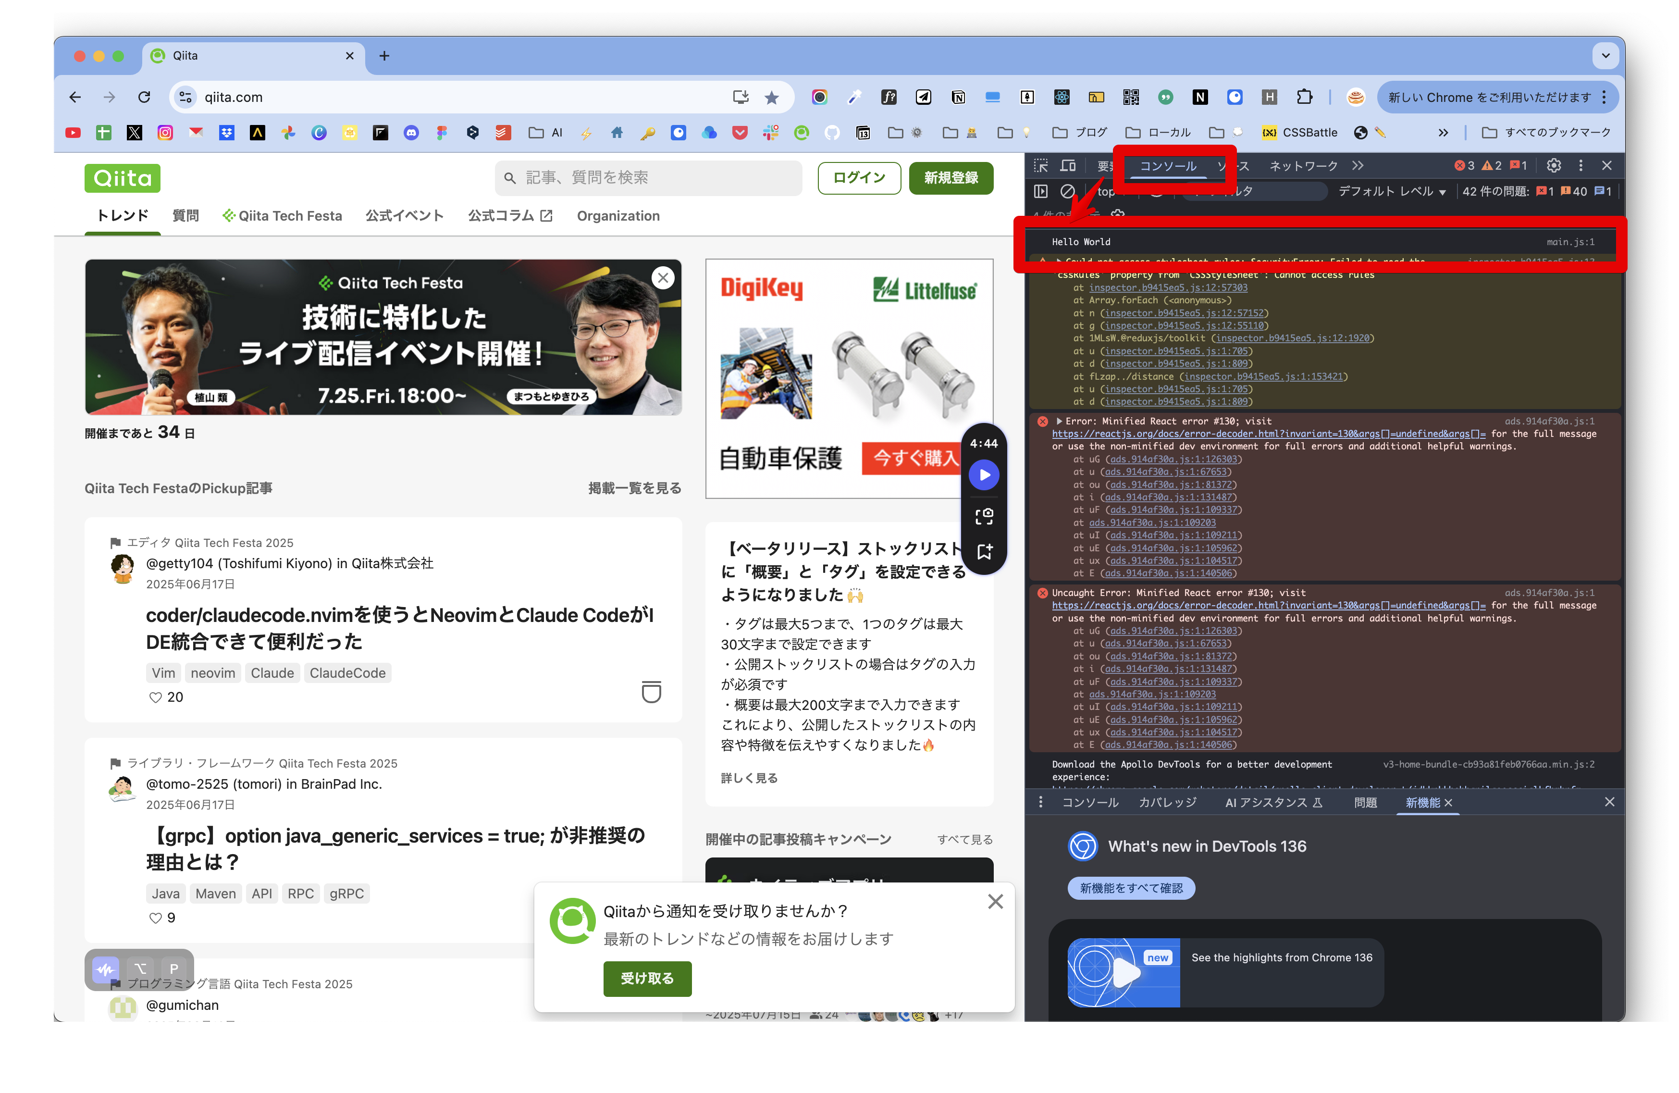
Task: Open the X (Twitter) bookmark icon
Action: 134,133
